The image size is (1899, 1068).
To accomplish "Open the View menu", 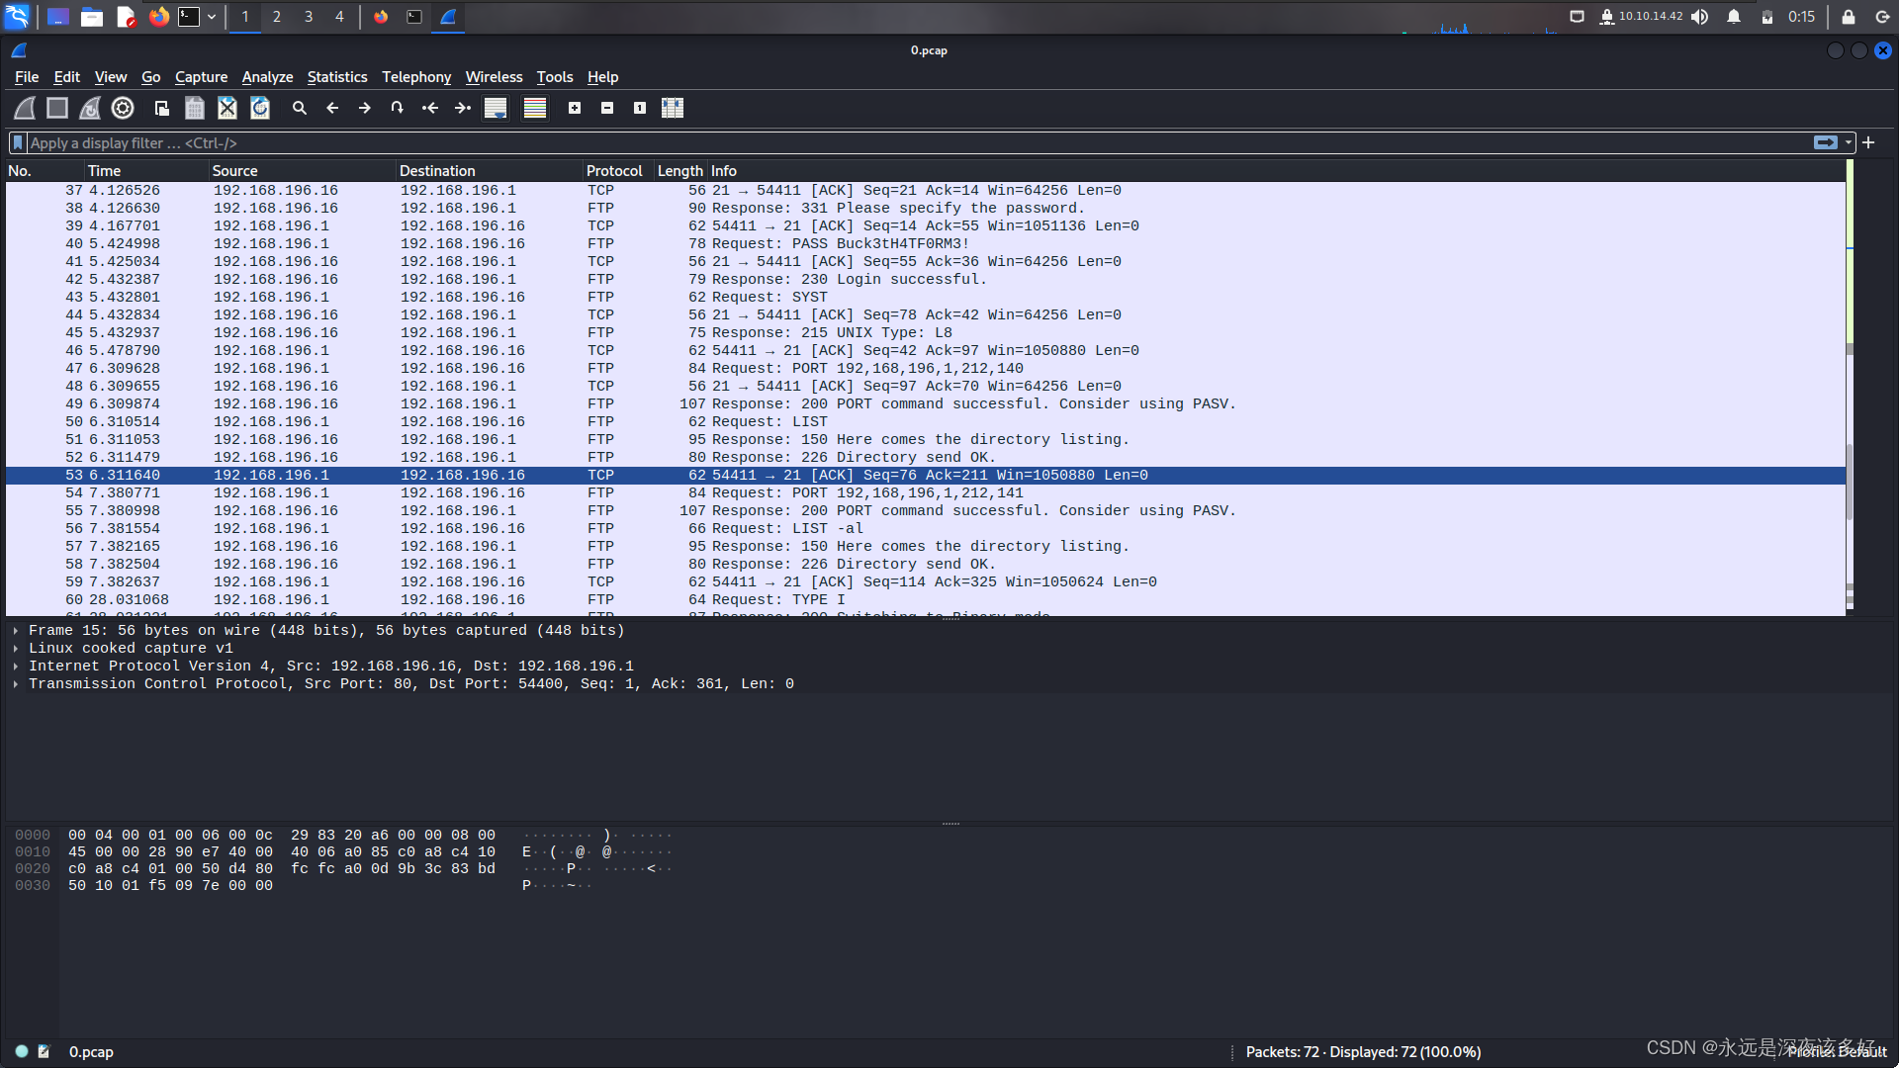I will (x=111, y=77).
